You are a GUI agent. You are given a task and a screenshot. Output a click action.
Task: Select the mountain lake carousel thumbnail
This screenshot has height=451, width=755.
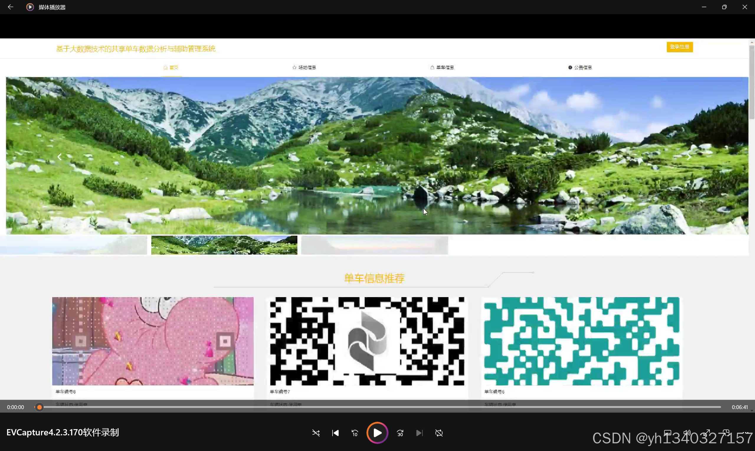[x=224, y=245]
